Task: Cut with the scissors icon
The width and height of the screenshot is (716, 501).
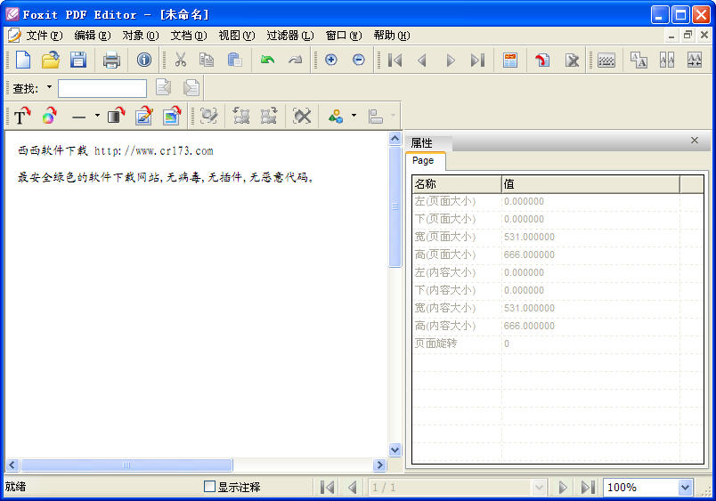Action: [x=181, y=60]
